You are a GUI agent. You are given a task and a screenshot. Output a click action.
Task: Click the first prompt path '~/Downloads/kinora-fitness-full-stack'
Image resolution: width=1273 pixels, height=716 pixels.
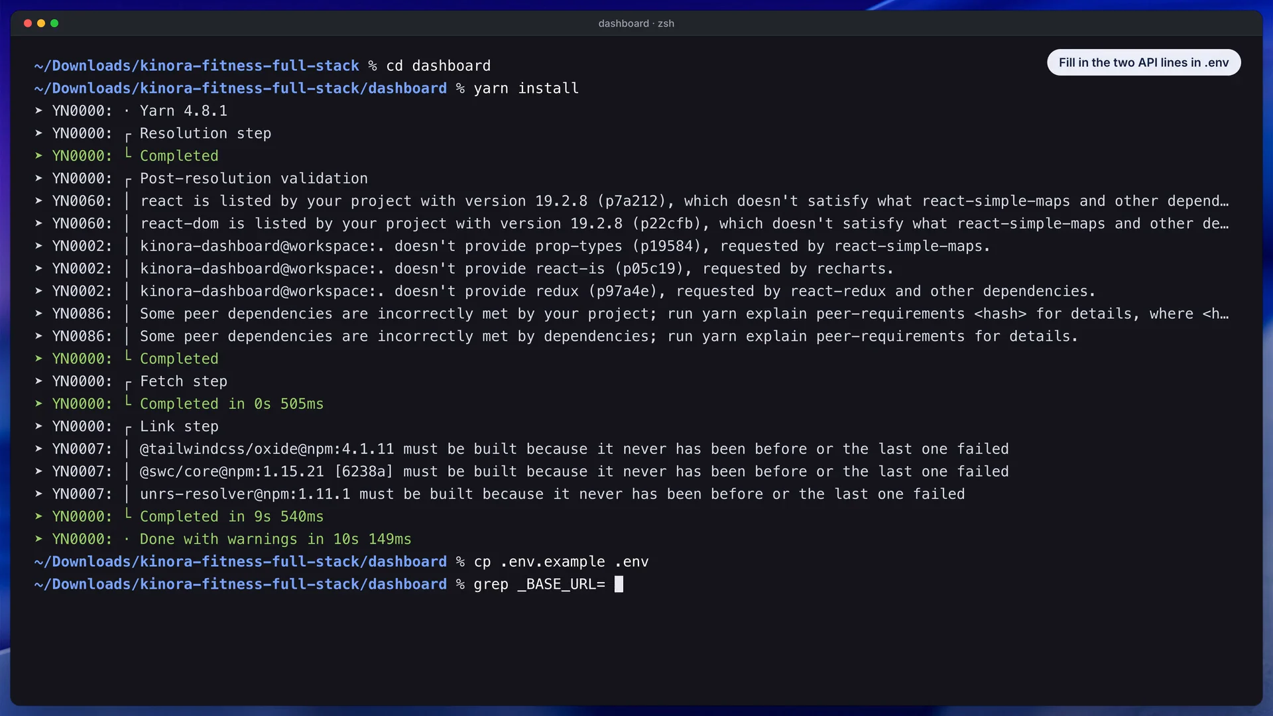click(197, 66)
